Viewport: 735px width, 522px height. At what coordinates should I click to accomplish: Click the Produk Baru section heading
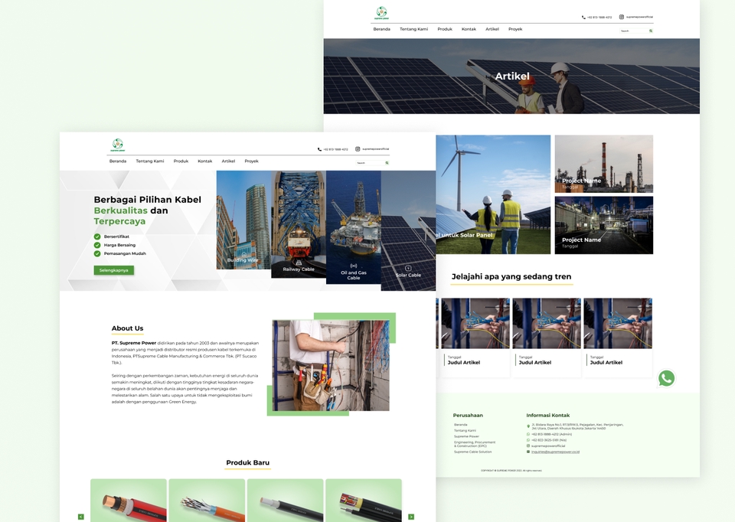point(247,462)
